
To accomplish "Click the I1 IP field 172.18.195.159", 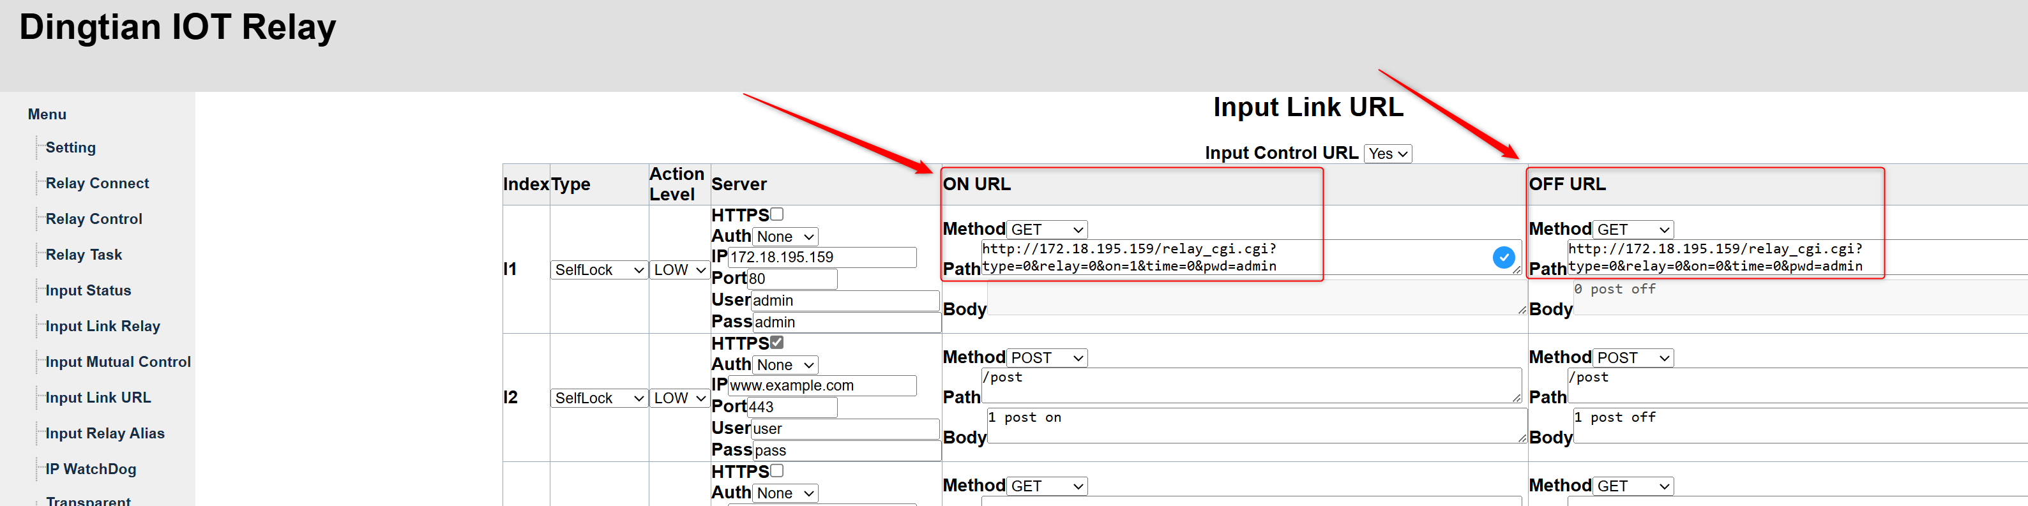I will pyautogui.click(x=822, y=257).
